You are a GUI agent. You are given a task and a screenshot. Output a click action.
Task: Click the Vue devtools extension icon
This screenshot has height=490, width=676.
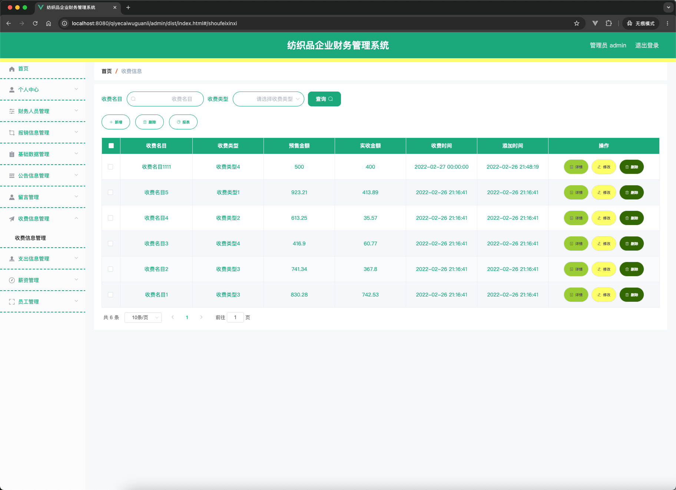click(x=595, y=23)
